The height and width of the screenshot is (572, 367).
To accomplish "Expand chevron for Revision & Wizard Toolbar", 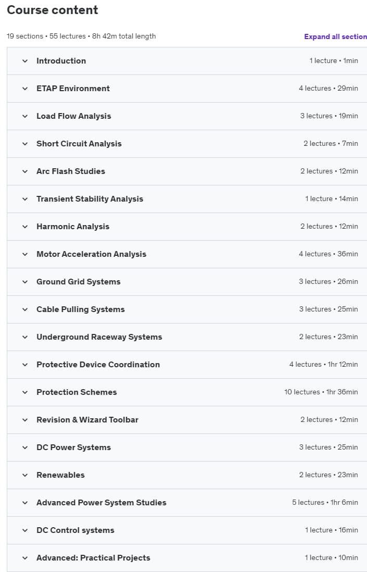I will [x=25, y=420].
